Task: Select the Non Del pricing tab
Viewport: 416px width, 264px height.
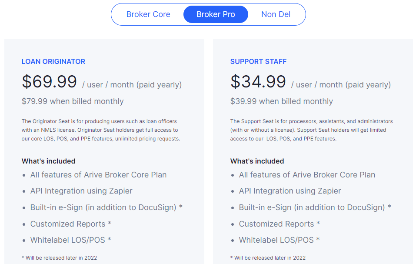Action: pyautogui.click(x=276, y=14)
